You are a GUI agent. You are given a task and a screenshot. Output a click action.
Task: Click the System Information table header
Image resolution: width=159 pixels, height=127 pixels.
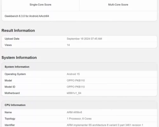click(x=17, y=67)
